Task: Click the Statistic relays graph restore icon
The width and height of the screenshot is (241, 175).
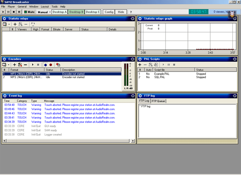Action: [x=235, y=18]
